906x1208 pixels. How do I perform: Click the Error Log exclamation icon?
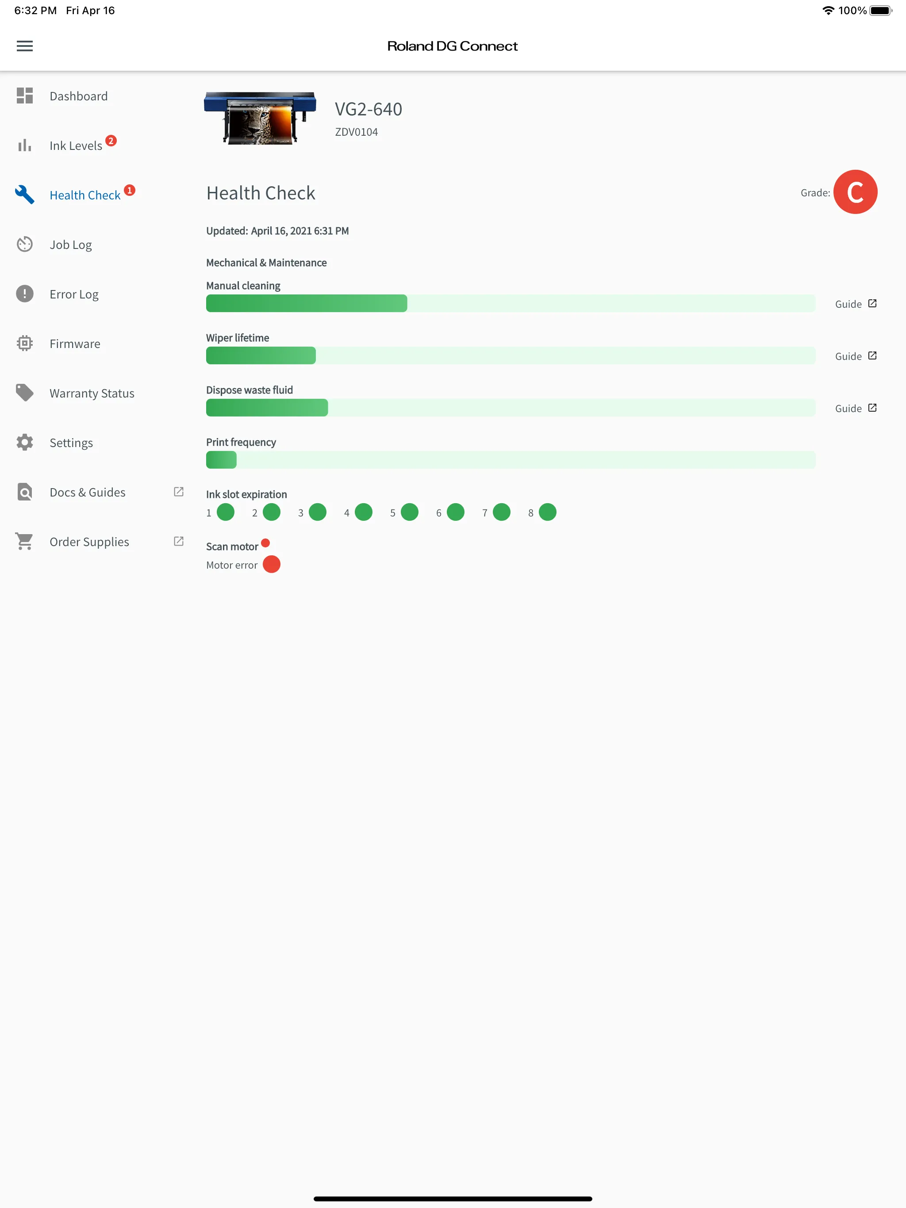25,294
